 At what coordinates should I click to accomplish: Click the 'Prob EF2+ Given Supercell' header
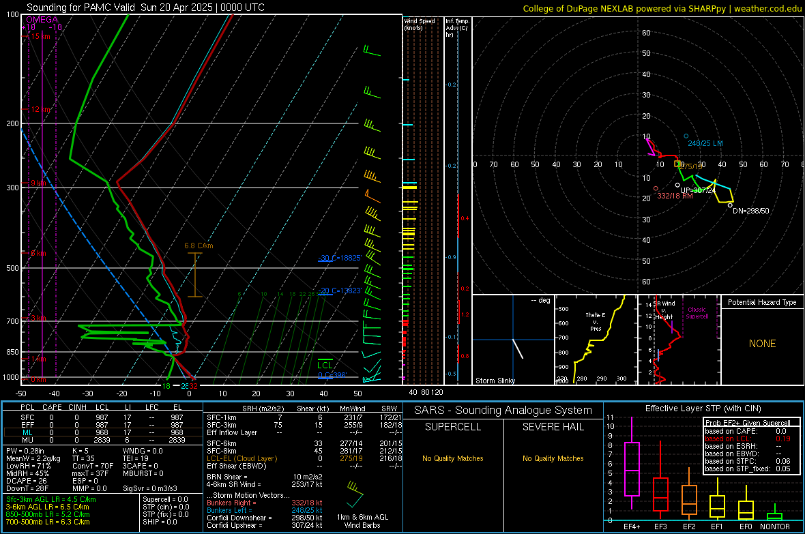[748, 423]
